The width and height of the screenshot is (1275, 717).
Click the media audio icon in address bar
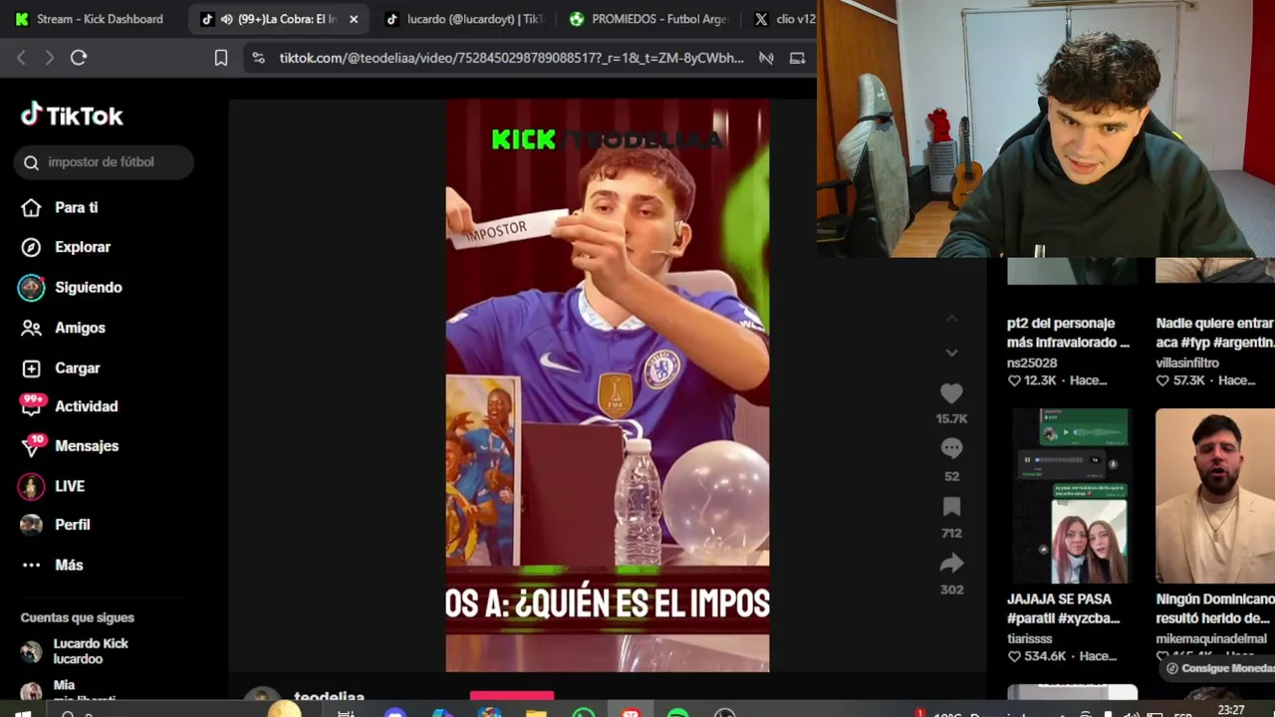766,58
